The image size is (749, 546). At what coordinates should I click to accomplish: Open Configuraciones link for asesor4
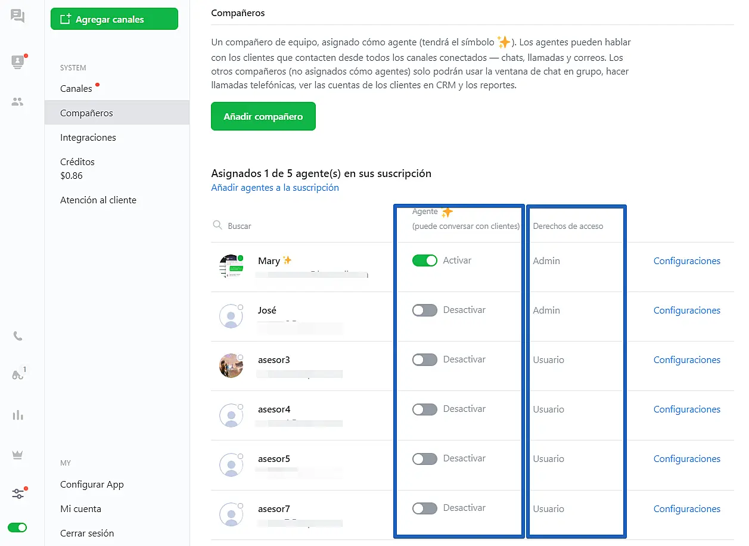pyautogui.click(x=686, y=409)
